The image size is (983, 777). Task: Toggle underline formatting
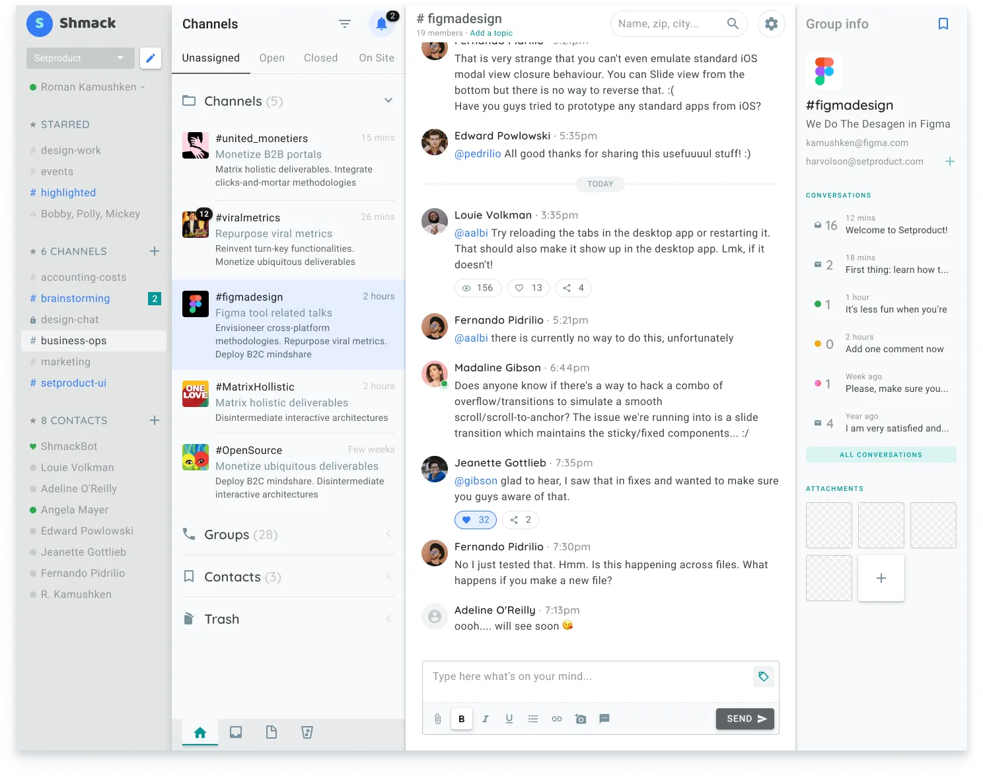point(509,719)
